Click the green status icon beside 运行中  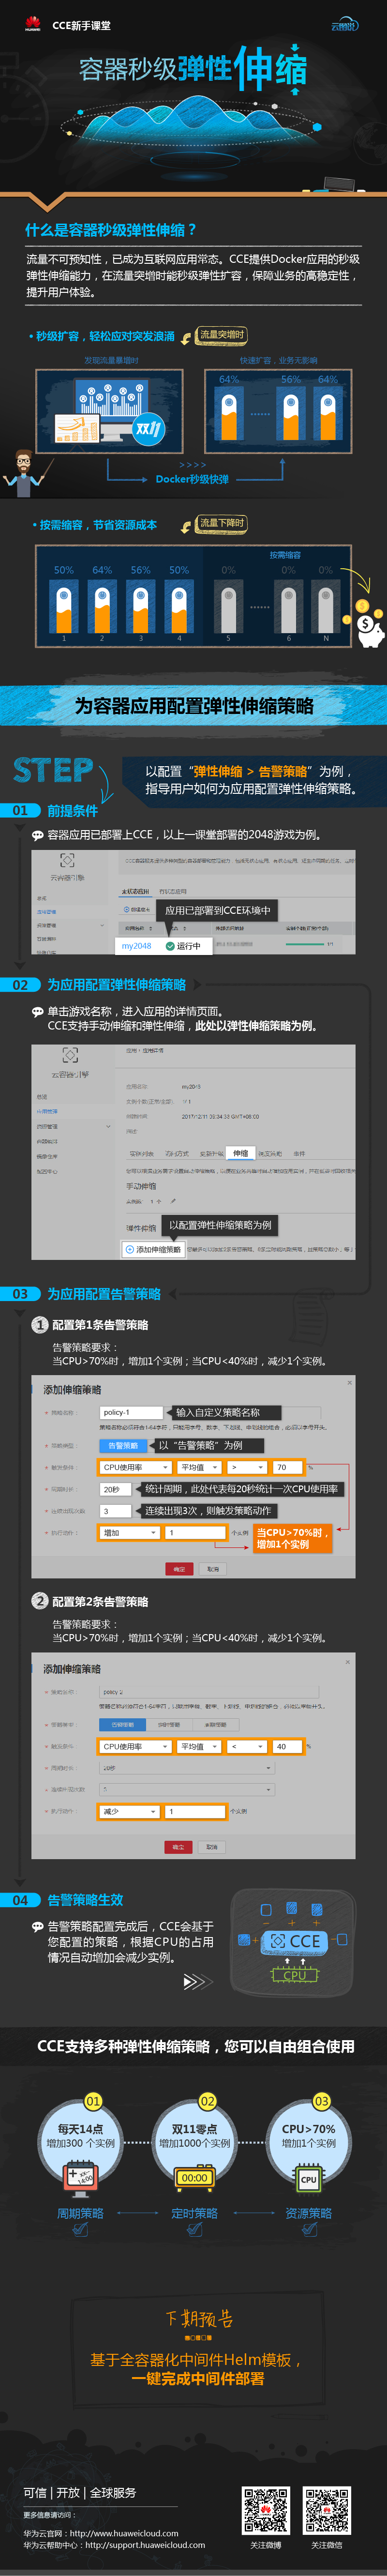coord(170,945)
